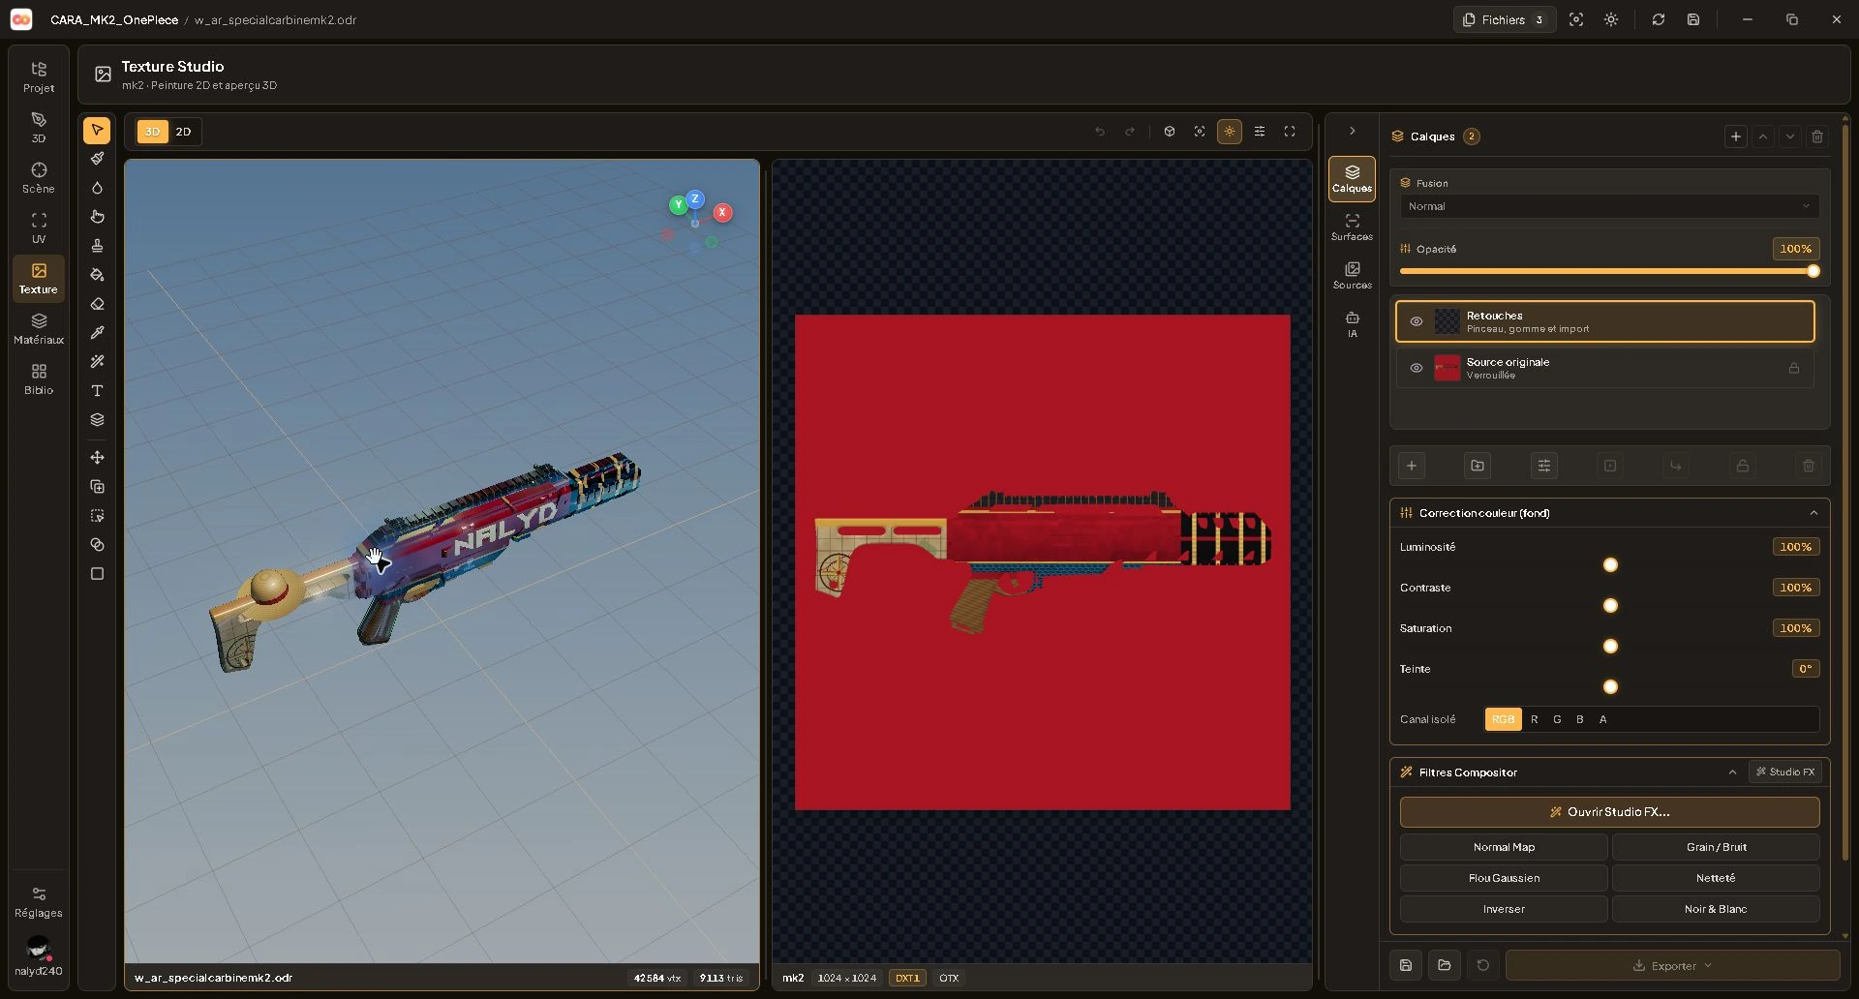Choose the Eyedropper tool
1859x999 pixels.
click(97, 333)
